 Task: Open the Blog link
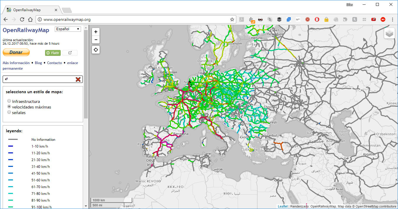[38, 63]
